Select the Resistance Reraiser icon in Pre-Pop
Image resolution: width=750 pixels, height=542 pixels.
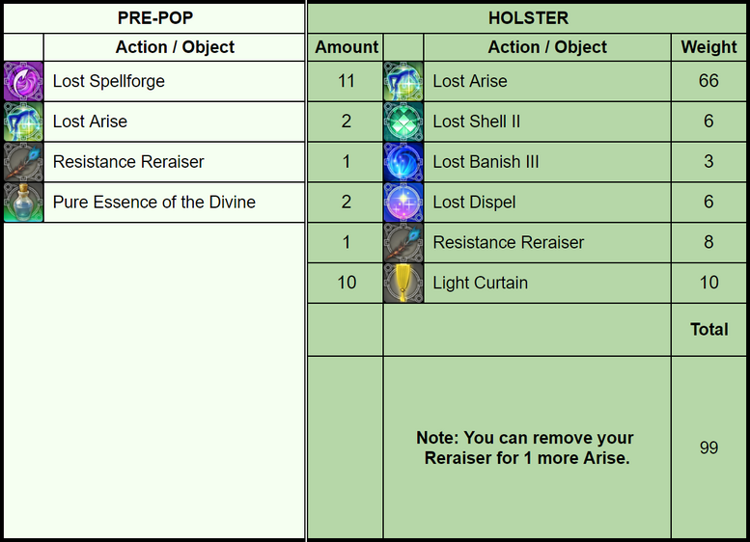point(23,163)
